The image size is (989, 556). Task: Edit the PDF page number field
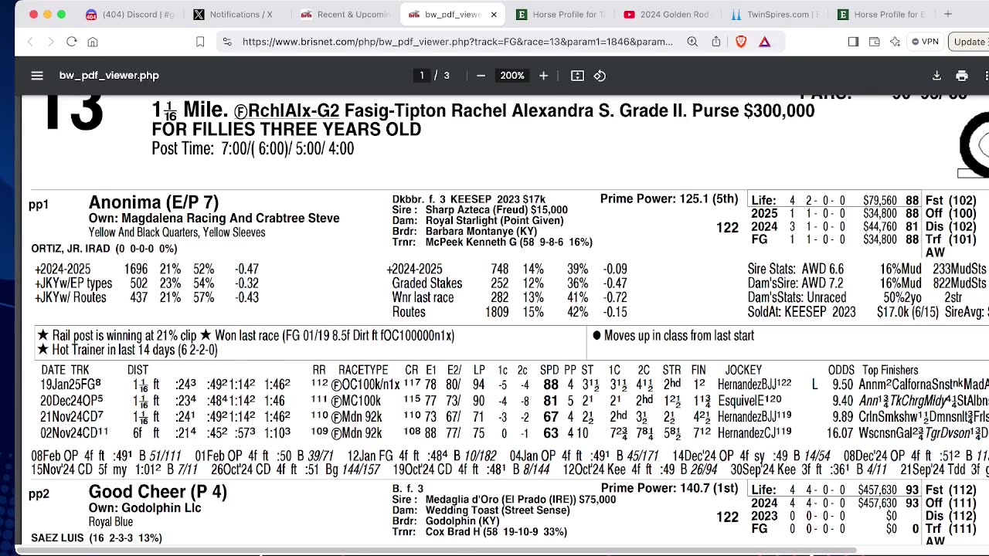(422, 76)
